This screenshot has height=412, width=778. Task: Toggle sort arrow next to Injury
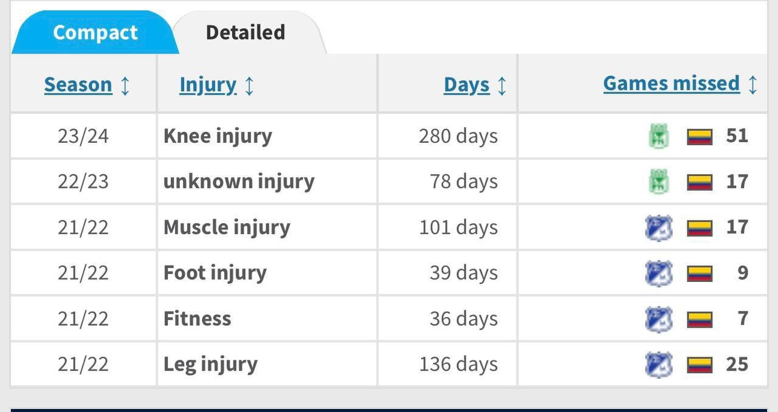(x=249, y=85)
